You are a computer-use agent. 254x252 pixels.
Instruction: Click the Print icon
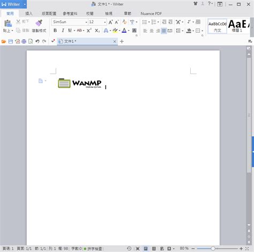24,41
